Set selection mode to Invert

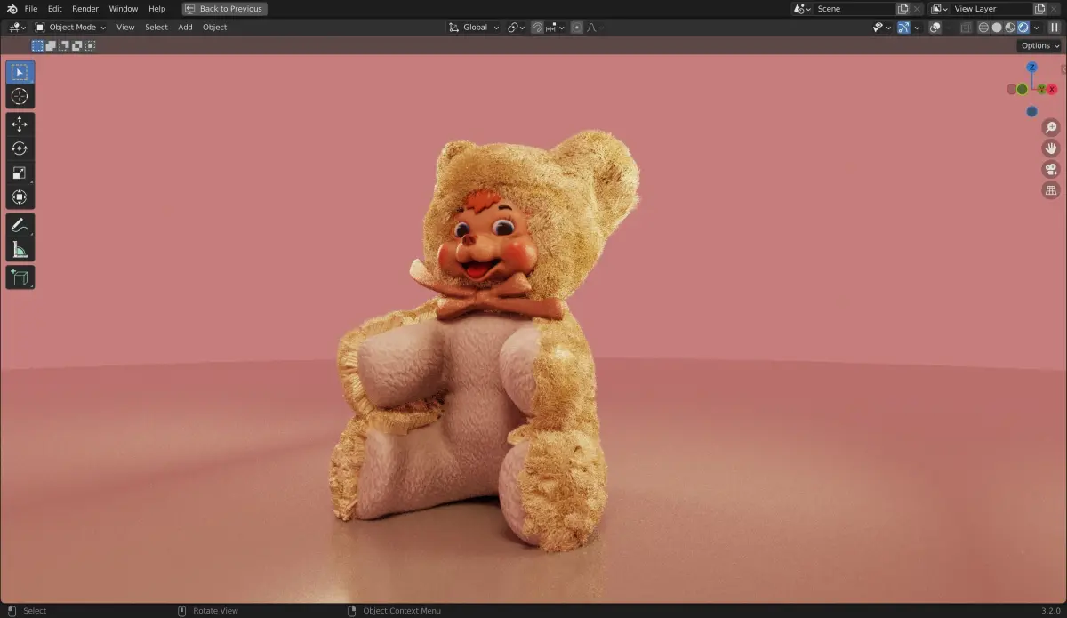click(76, 45)
